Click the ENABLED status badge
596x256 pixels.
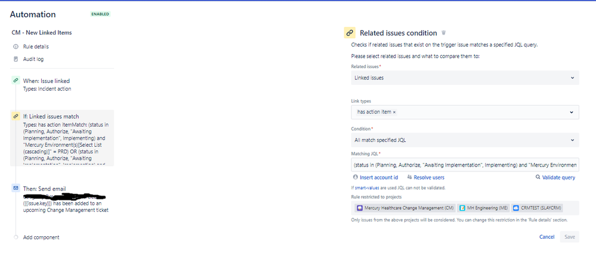pos(100,14)
